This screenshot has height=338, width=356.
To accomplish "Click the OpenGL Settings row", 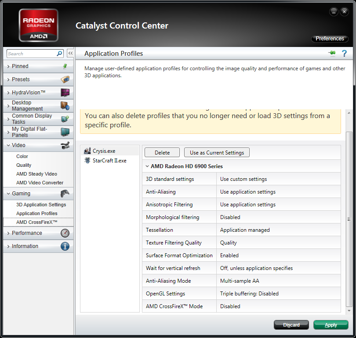I will [x=242, y=294].
